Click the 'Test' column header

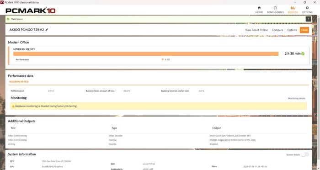pyautogui.click(x=13, y=128)
